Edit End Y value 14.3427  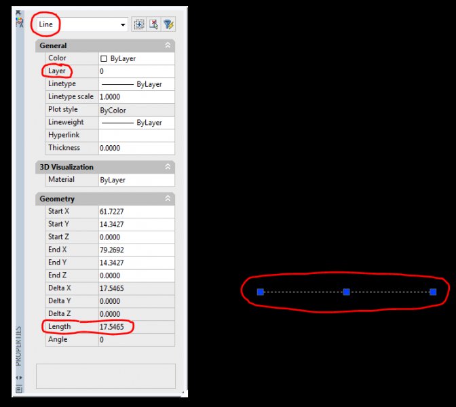coord(136,263)
